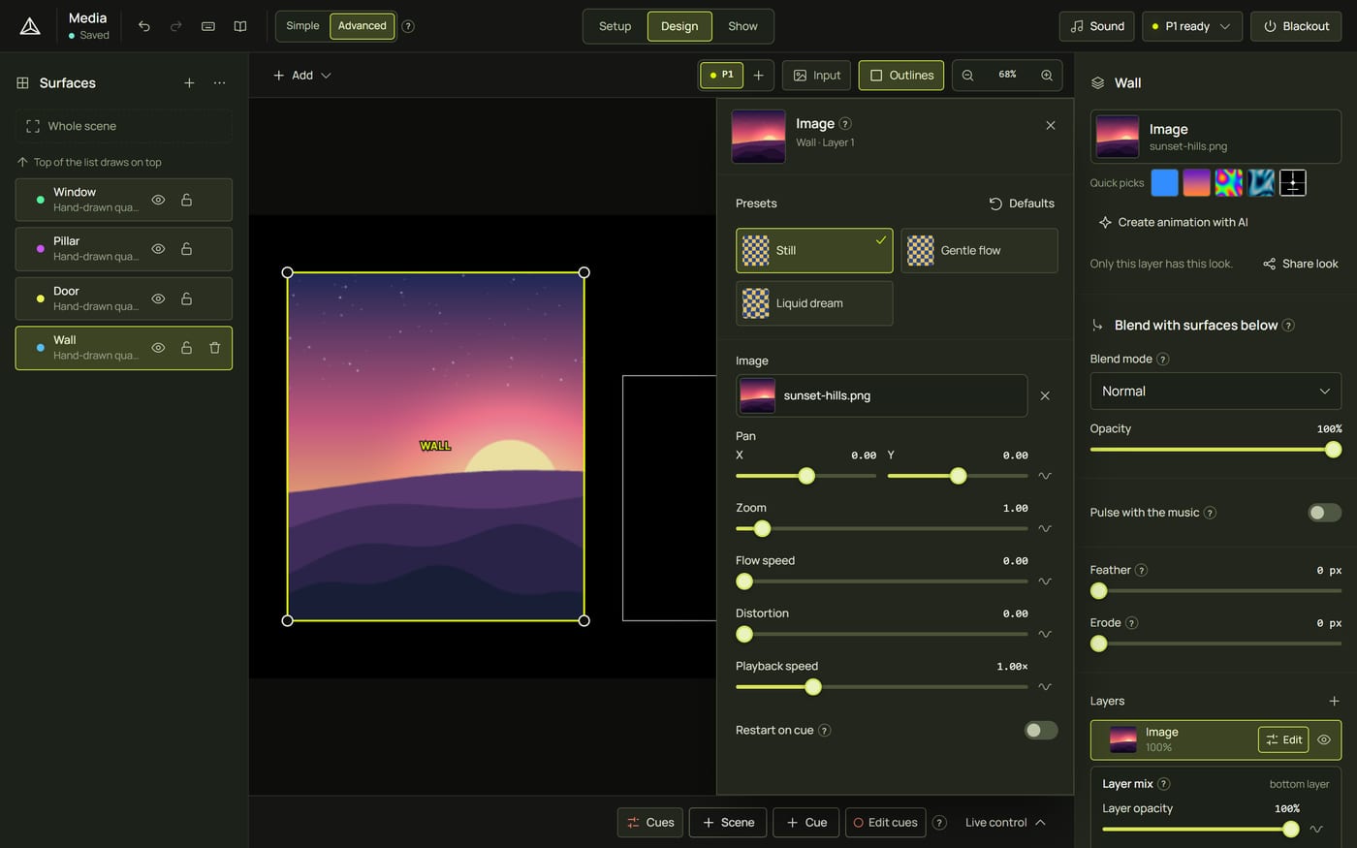This screenshot has width=1357, height=848.
Task: Click zoom out magnifier icon
Action: [967, 75]
